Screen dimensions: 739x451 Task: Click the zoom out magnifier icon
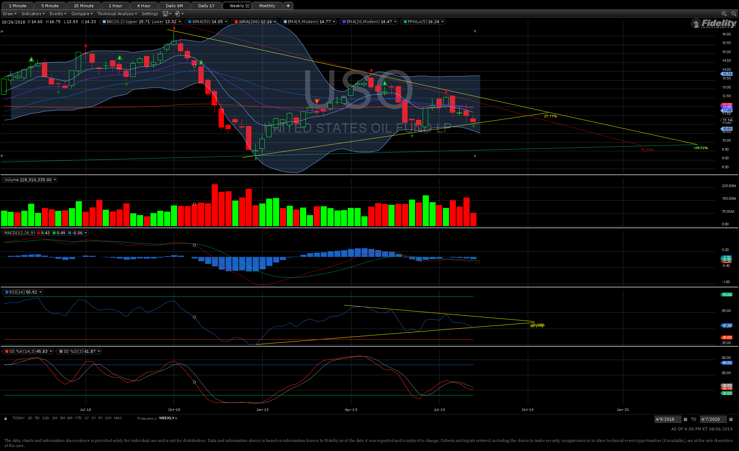pos(734,14)
